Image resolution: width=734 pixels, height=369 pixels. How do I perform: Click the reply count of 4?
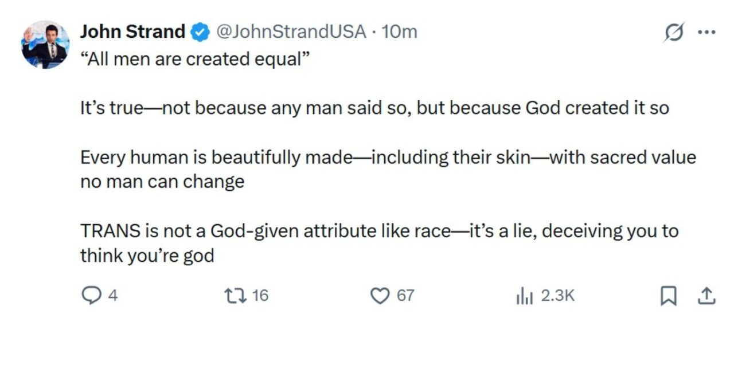[113, 296]
